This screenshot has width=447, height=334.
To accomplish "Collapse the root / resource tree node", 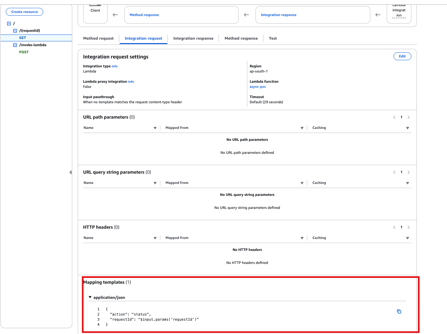I will click(x=9, y=24).
